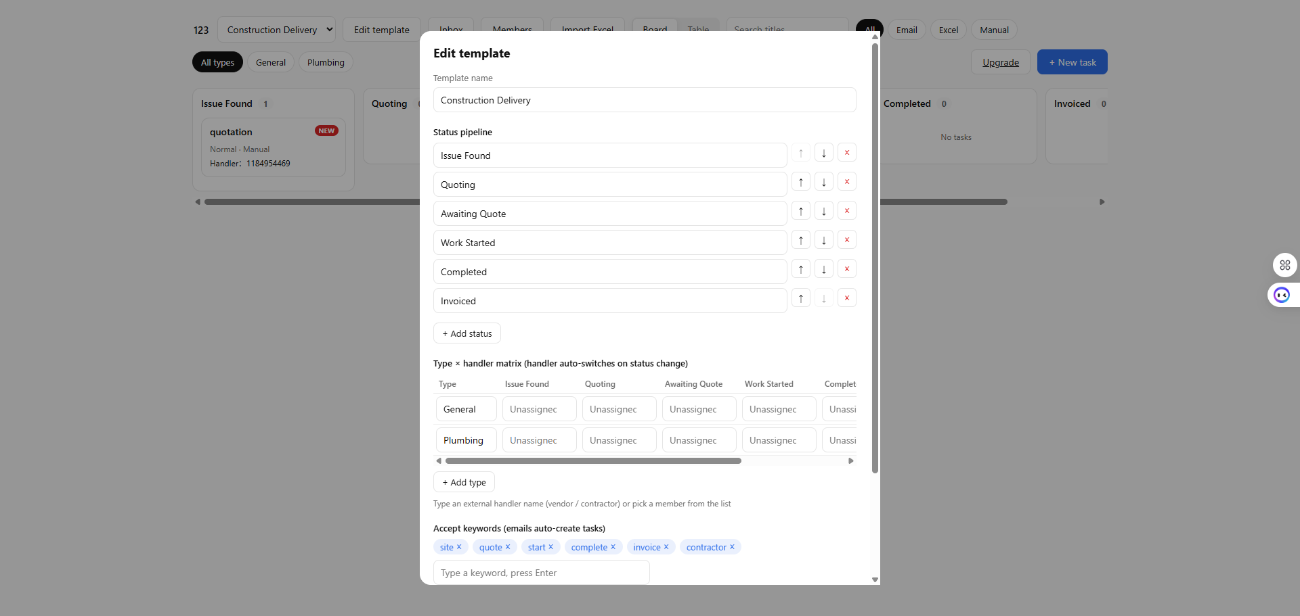1300x616 pixels.
Task: Create a New task
Action: 1072,62
